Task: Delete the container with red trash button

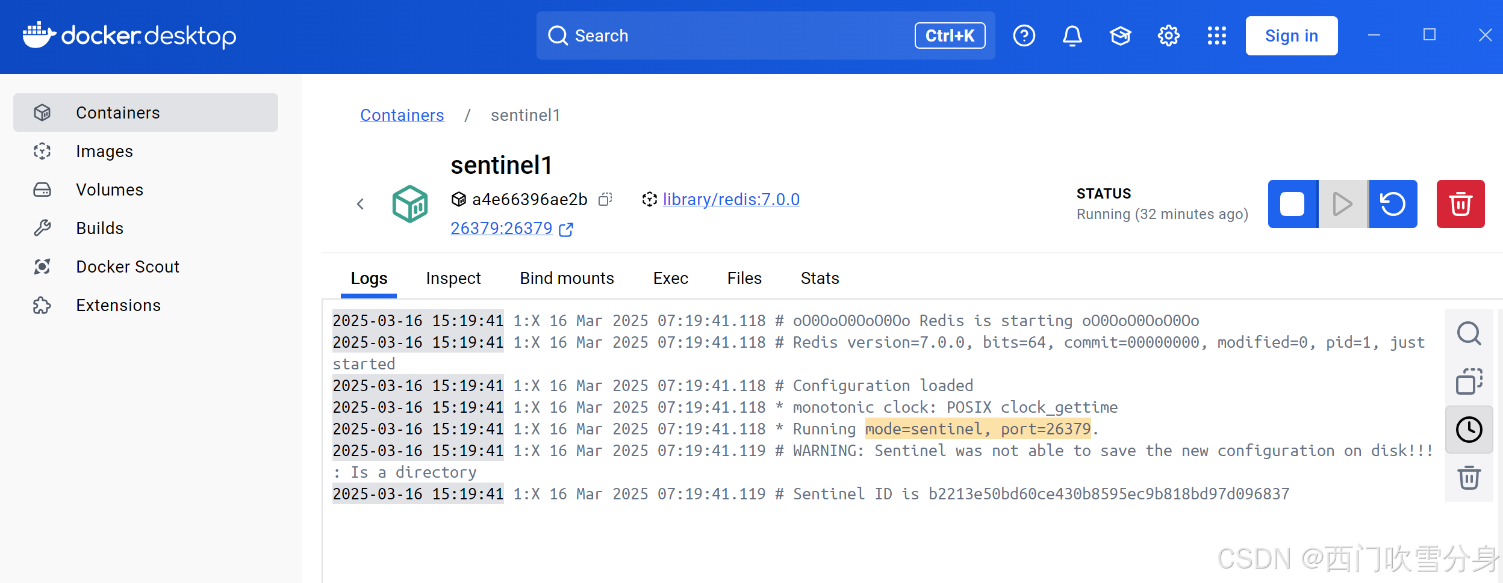Action: coord(1460,204)
